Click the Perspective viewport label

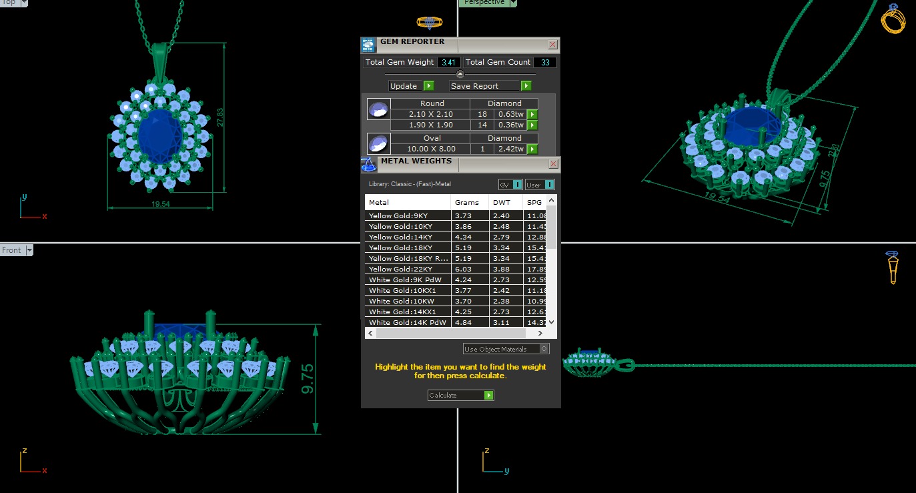[x=485, y=3]
